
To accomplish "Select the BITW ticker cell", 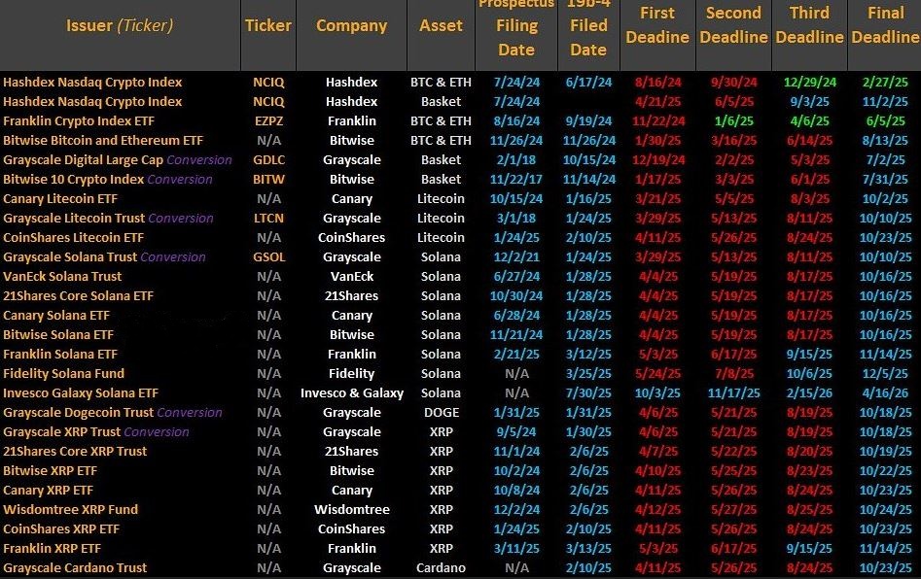I will 269,180.
